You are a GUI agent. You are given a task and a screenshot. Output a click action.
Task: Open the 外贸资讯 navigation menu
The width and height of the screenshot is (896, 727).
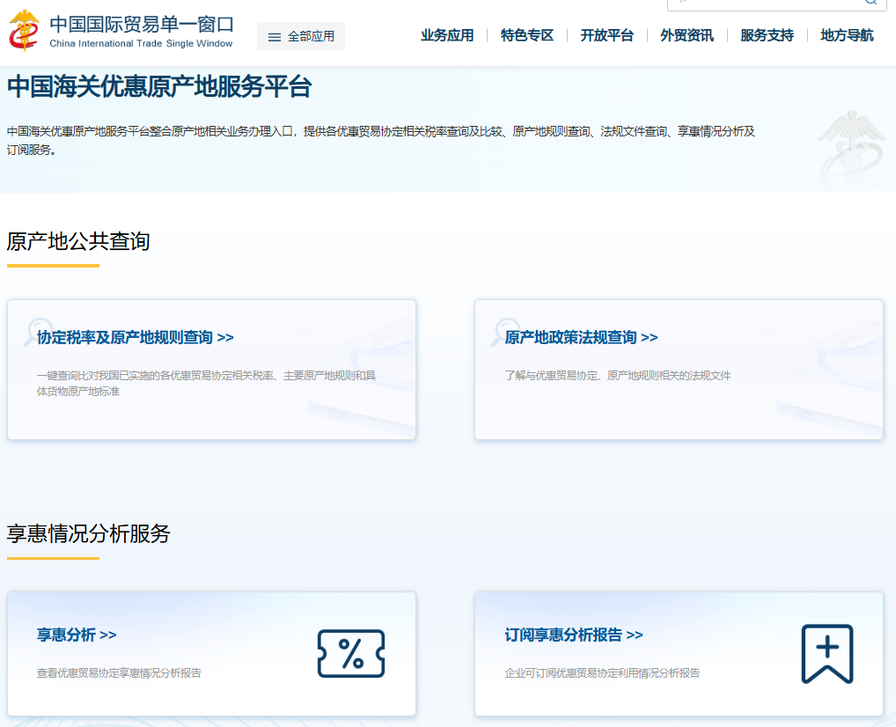tap(687, 35)
